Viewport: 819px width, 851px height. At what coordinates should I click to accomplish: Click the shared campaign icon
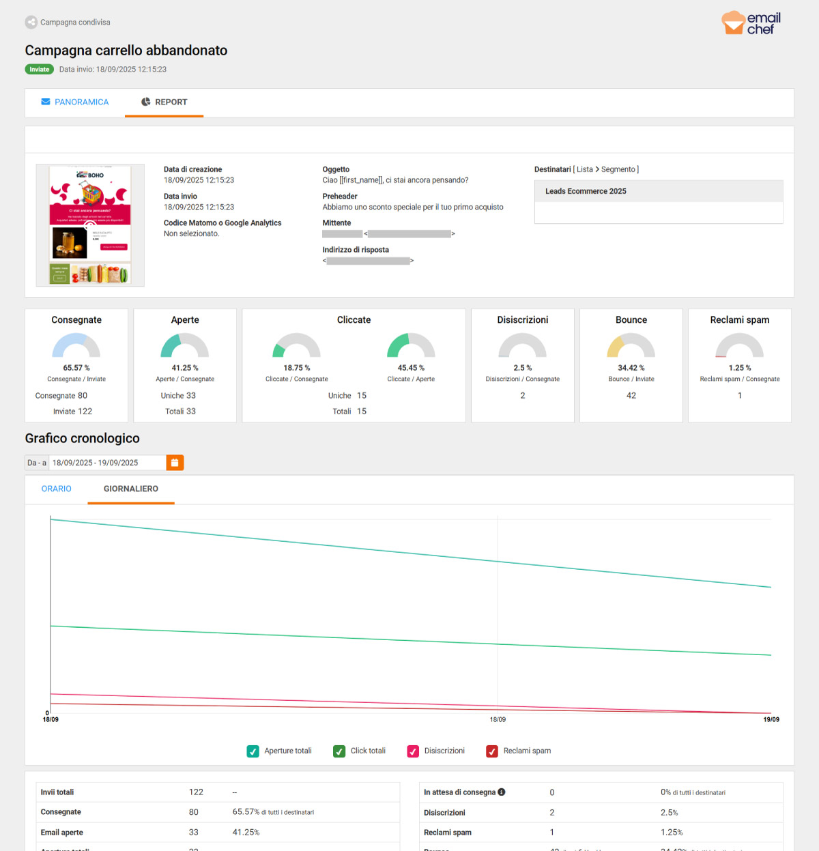pyautogui.click(x=31, y=23)
